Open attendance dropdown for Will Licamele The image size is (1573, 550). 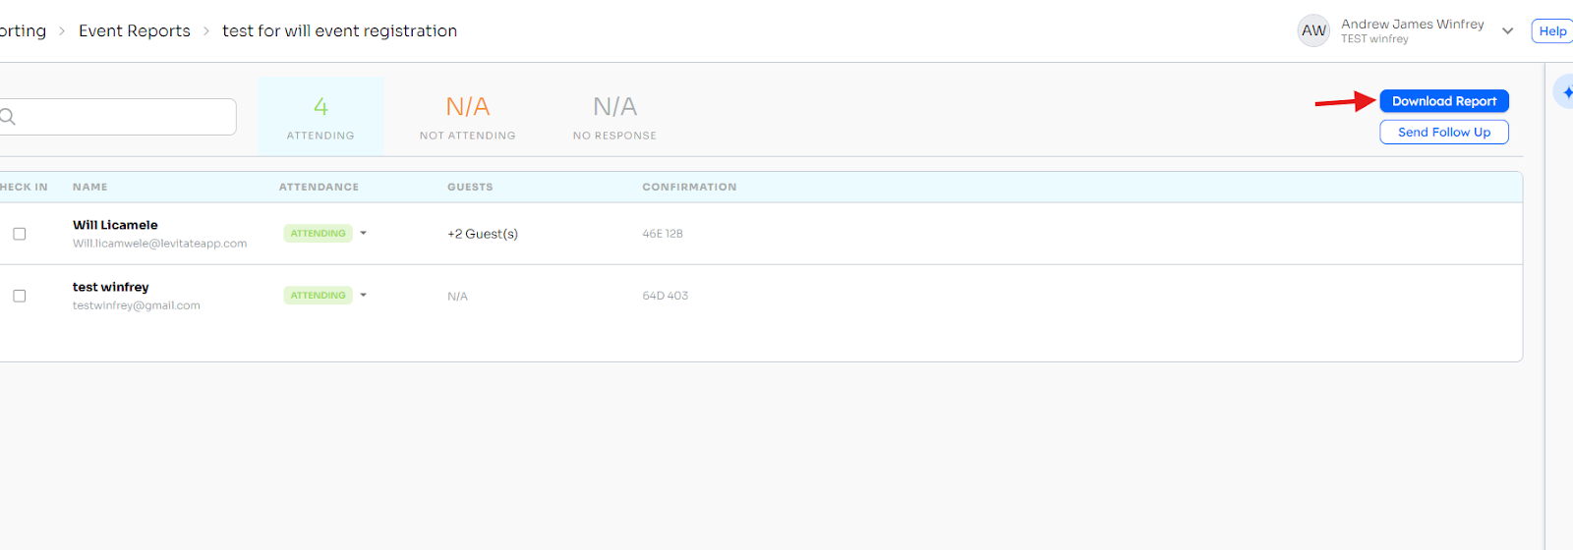(x=363, y=234)
